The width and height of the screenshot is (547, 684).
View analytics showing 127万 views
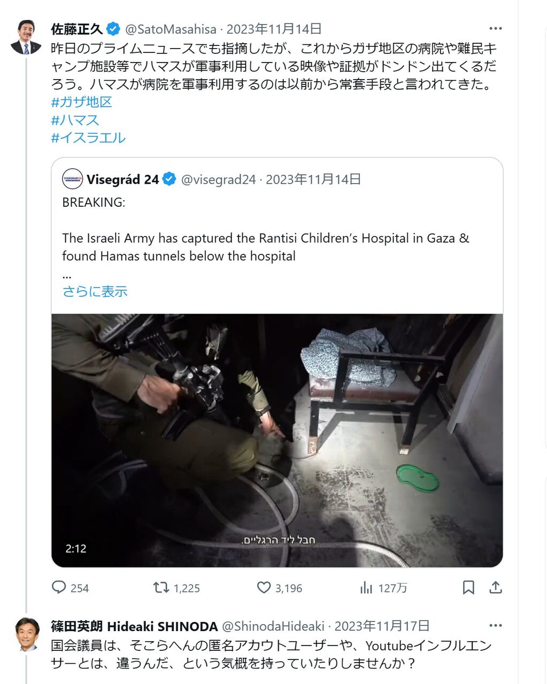[366, 588]
